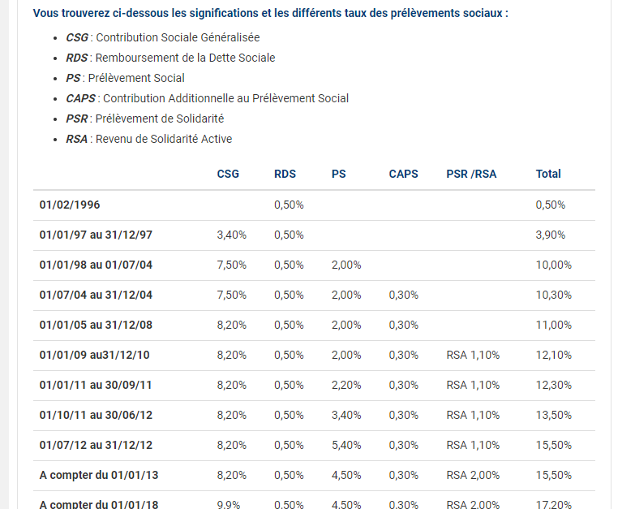Click the 3,90% total value
The width and height of the screenshot is (618, 509).
point(551,235)
